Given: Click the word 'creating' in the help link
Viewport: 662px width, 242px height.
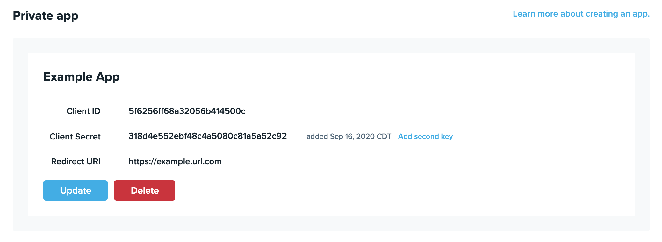Looking at the screenshot, I should [601, 14].
